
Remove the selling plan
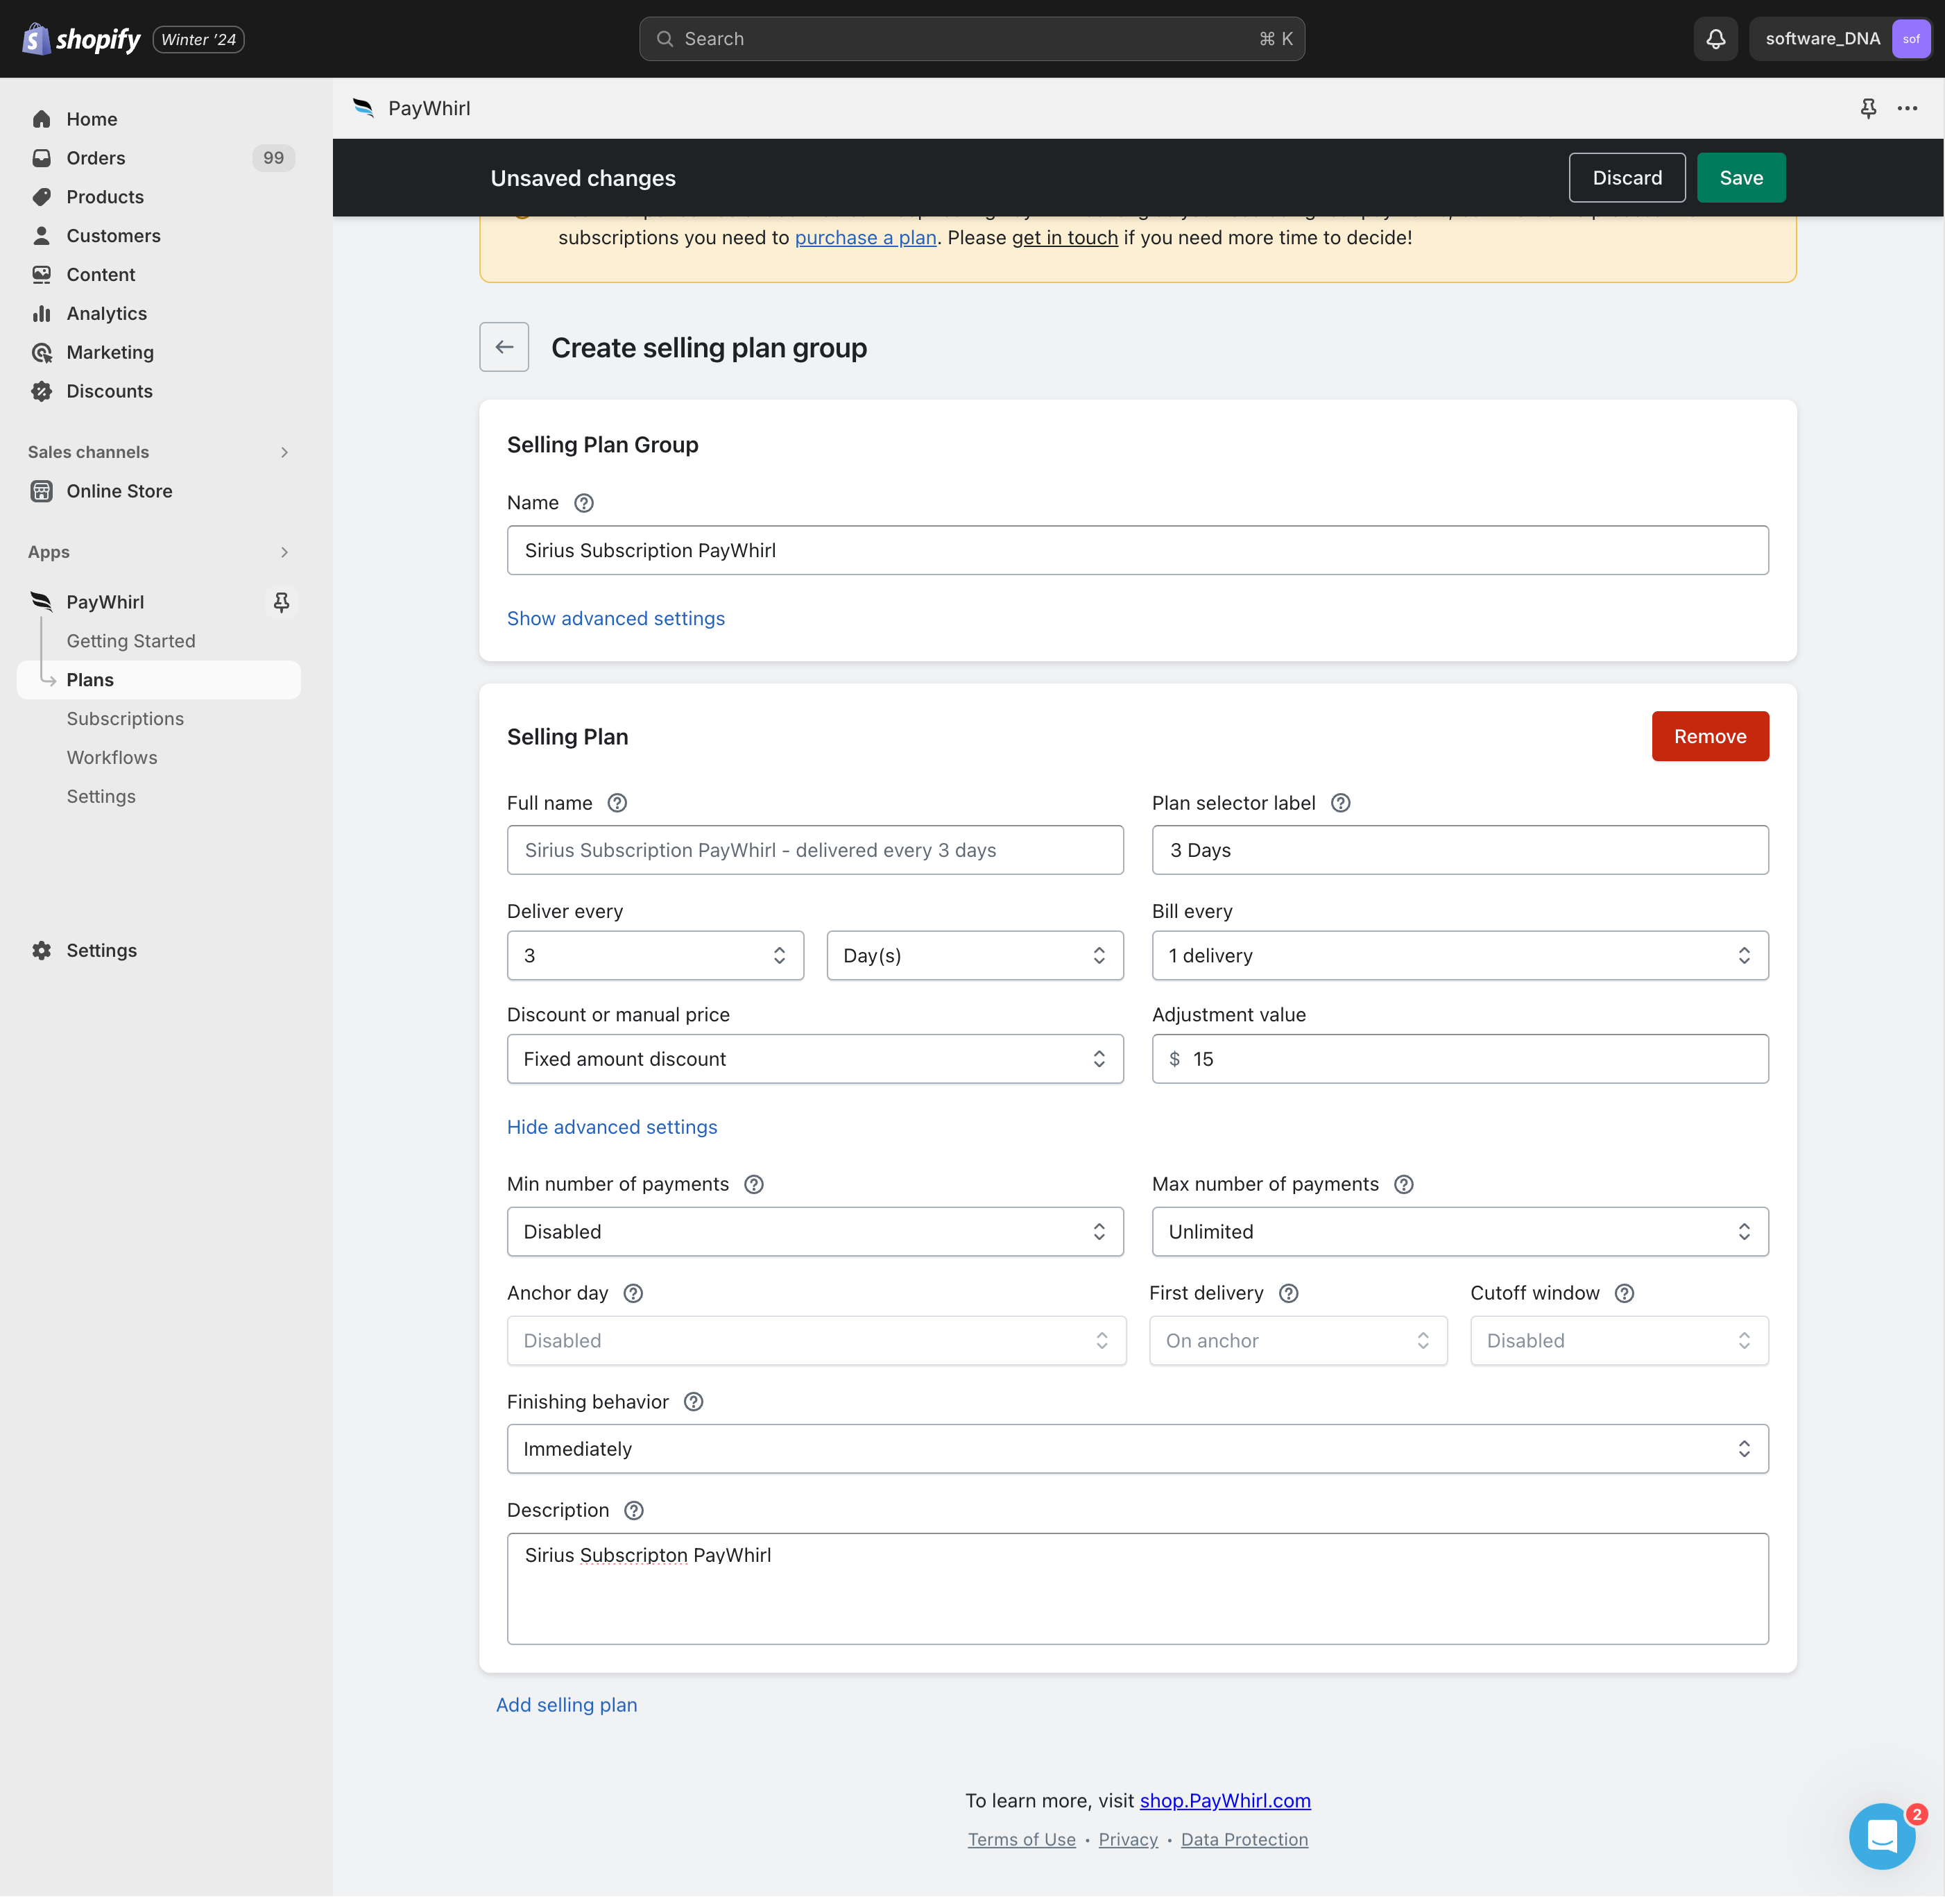[1710, 736]
